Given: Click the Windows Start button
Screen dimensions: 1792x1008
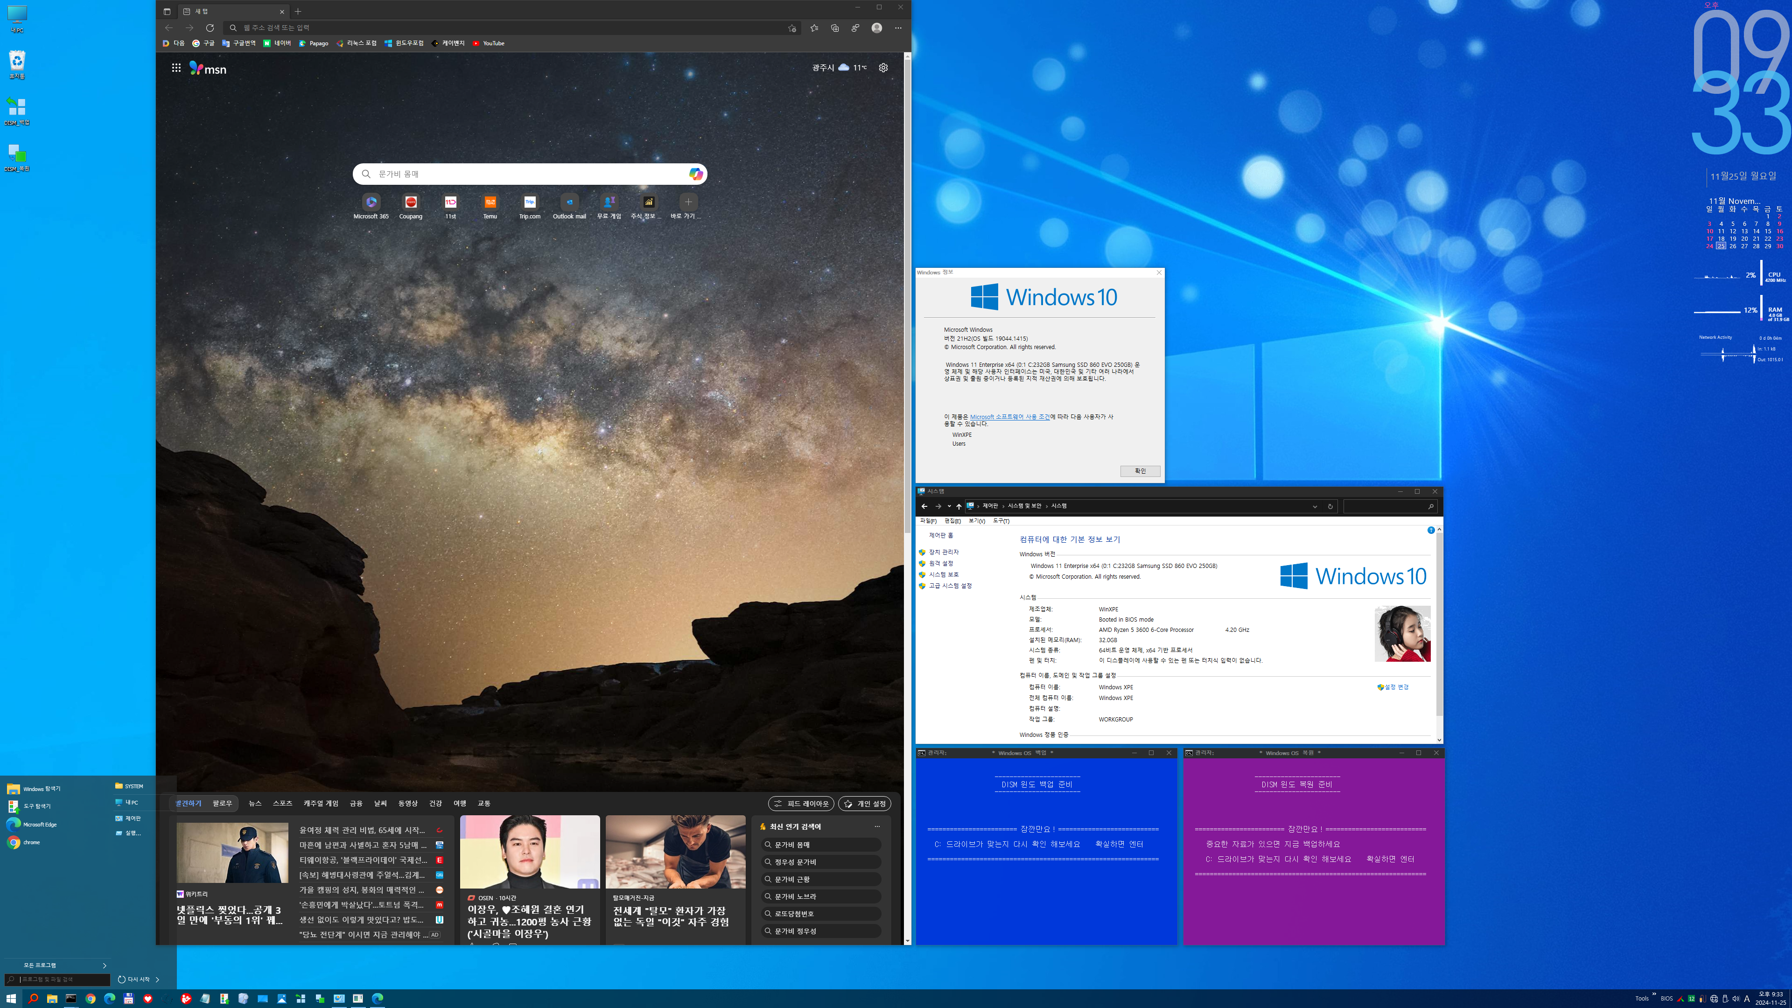Looking at the screenshot, I should (11, 998).
